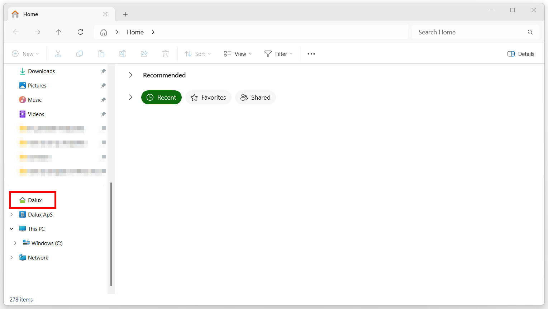Screen dimensions: 548x309
Task: Open the Sort dropdown menu
Action: click(197, 53)
